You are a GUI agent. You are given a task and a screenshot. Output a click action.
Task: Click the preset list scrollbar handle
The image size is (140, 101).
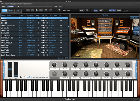pyautogui.click(x=68, y=26)
